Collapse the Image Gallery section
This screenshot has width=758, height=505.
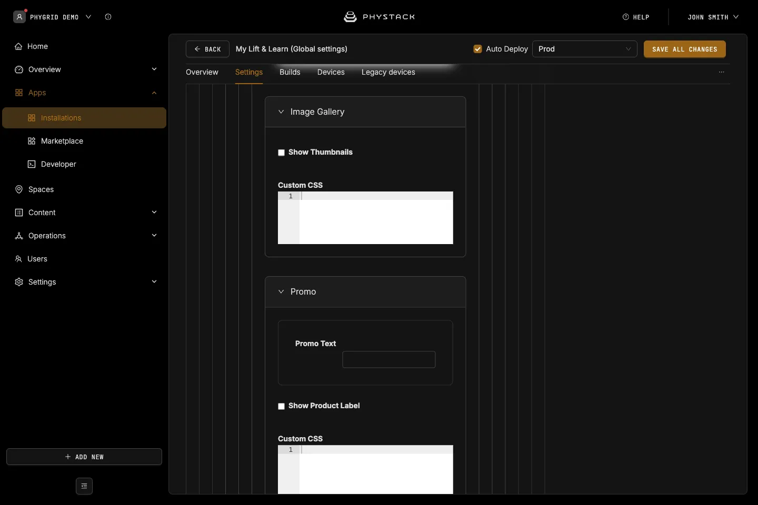pyautogui.click(x=281, y=112)
